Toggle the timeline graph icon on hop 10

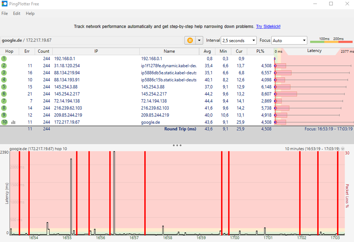(x=13, y=122)
